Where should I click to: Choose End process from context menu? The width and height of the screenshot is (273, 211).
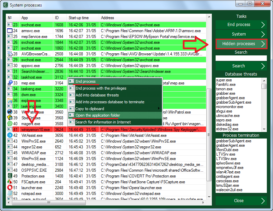click(x=115, y=81)
